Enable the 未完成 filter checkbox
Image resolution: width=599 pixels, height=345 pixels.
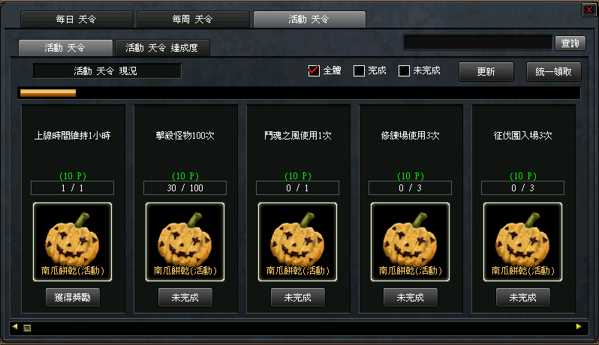click(404, 70)
